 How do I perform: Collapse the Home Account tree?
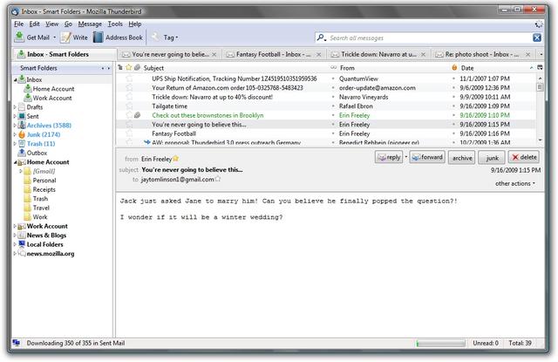click(x=16, y=162)
